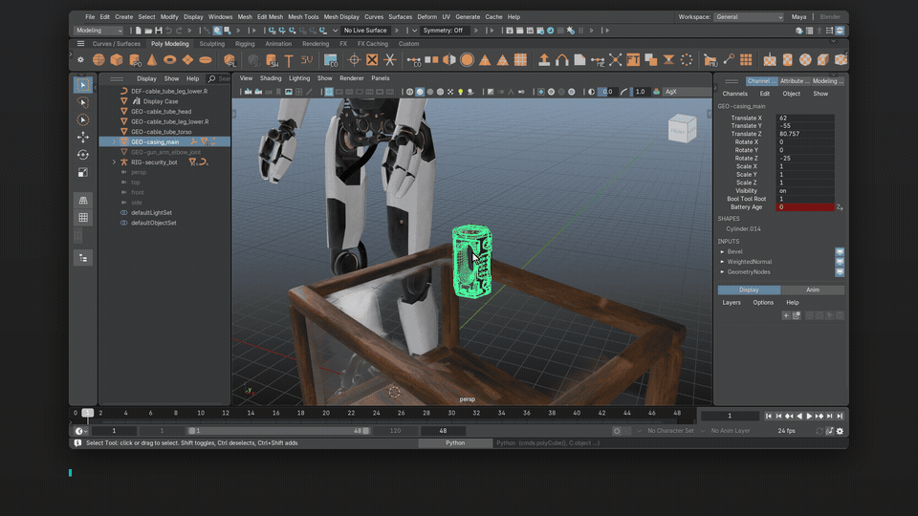Click the Python script language button
The image size is (918, 516).
455,442
